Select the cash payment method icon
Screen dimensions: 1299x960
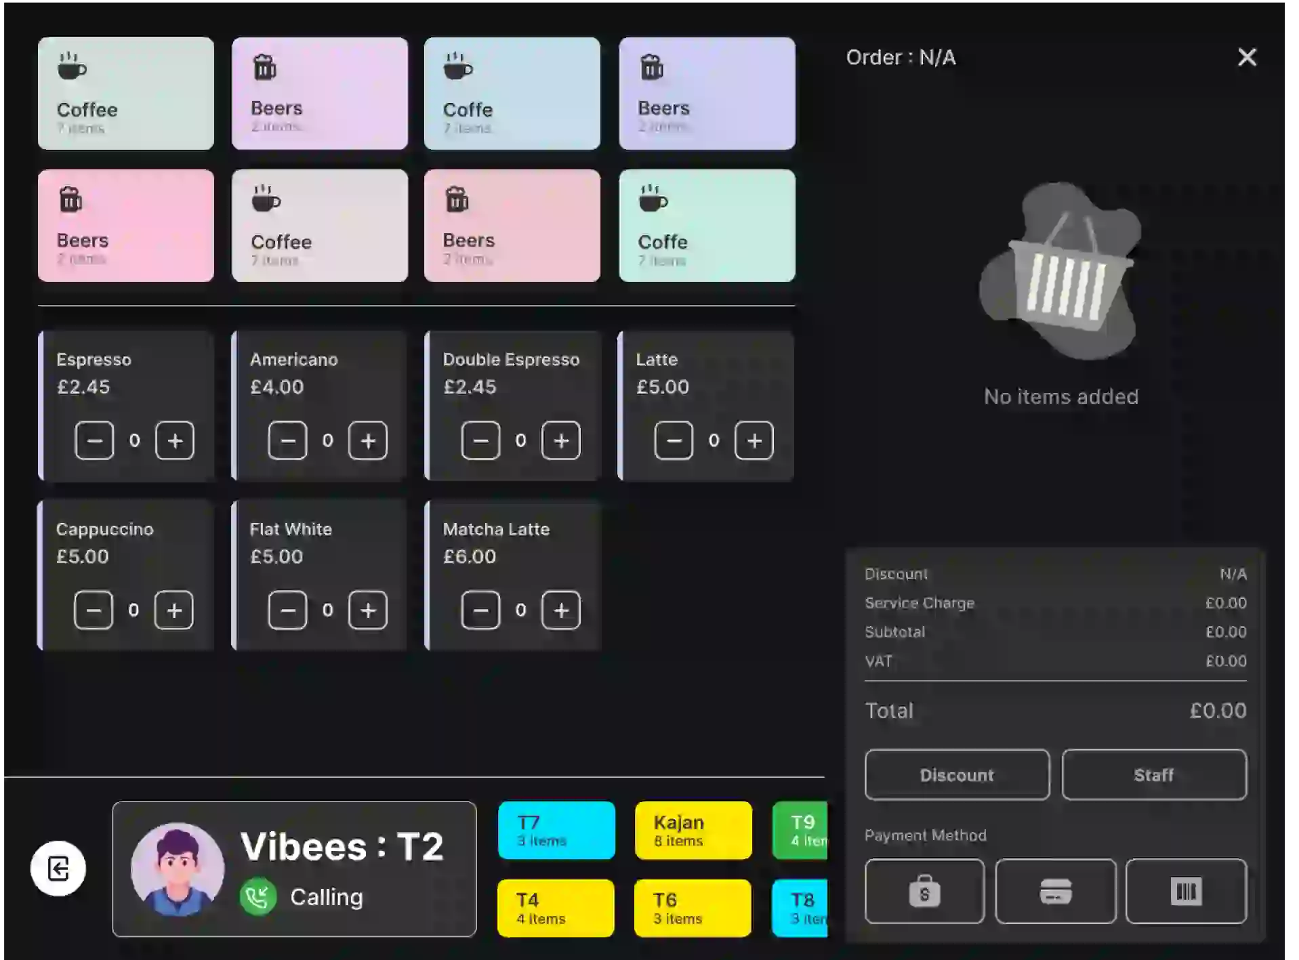point(924,892)
